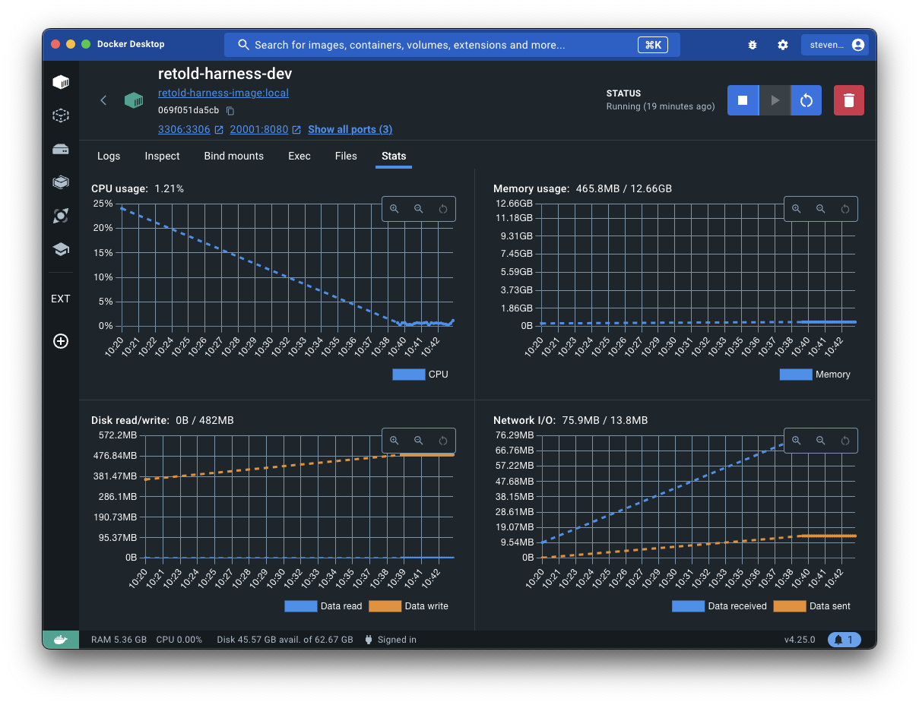Screen dimensions: 919x705
Task: Toggle the Data read legend swatch
Action: [301, 606]
